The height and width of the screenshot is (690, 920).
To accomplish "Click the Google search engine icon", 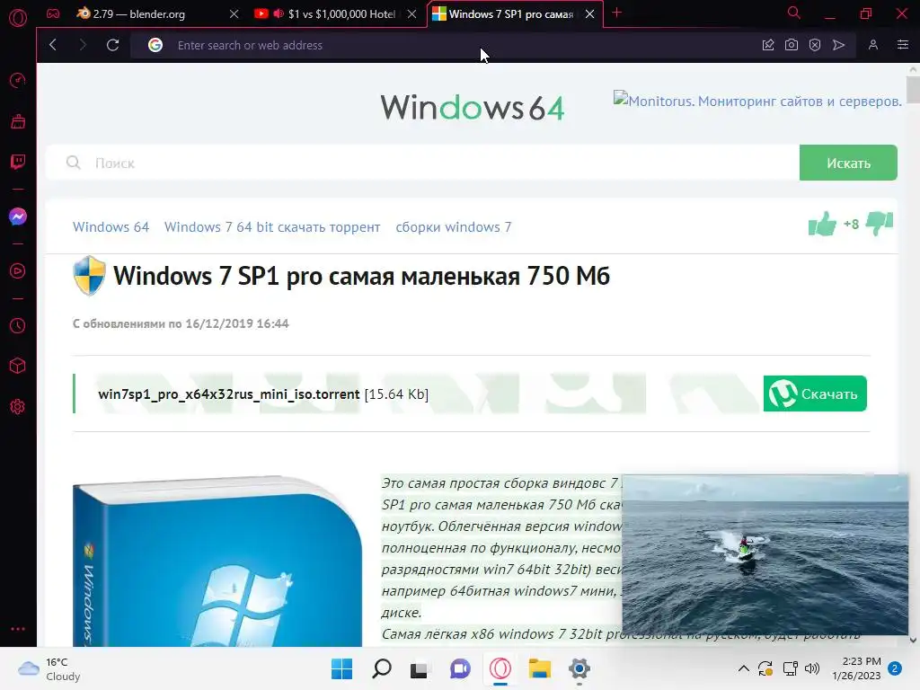I will (x=155, y=45).
